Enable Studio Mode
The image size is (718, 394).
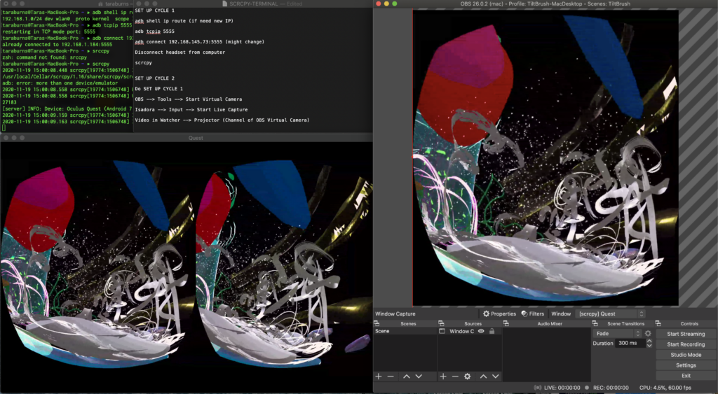pyautogui.click(x=686, y=355)
